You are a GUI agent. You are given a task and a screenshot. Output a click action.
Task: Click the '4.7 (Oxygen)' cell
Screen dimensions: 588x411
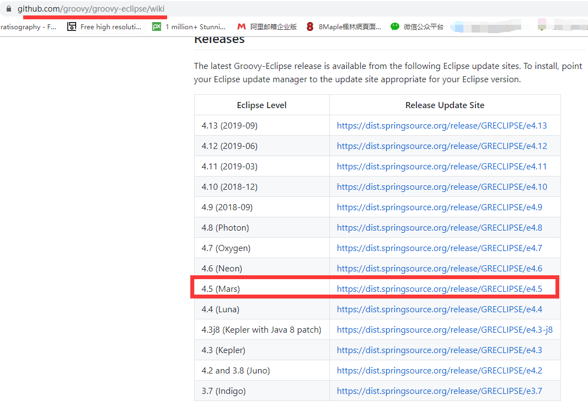[262, 248]
